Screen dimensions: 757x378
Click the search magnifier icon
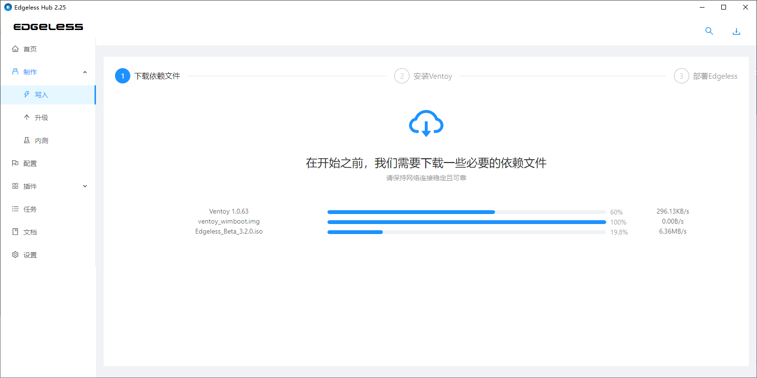(709, 31)
